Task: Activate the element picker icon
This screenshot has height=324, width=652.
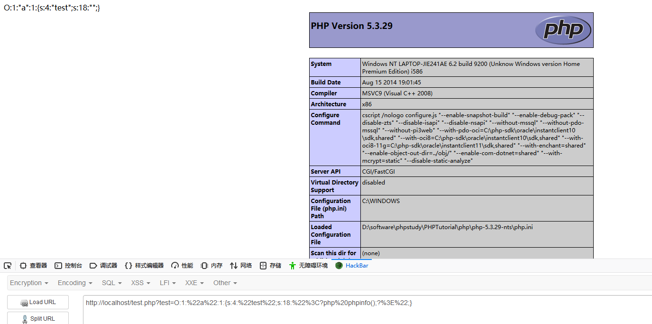Action: (x=7, y=266)
